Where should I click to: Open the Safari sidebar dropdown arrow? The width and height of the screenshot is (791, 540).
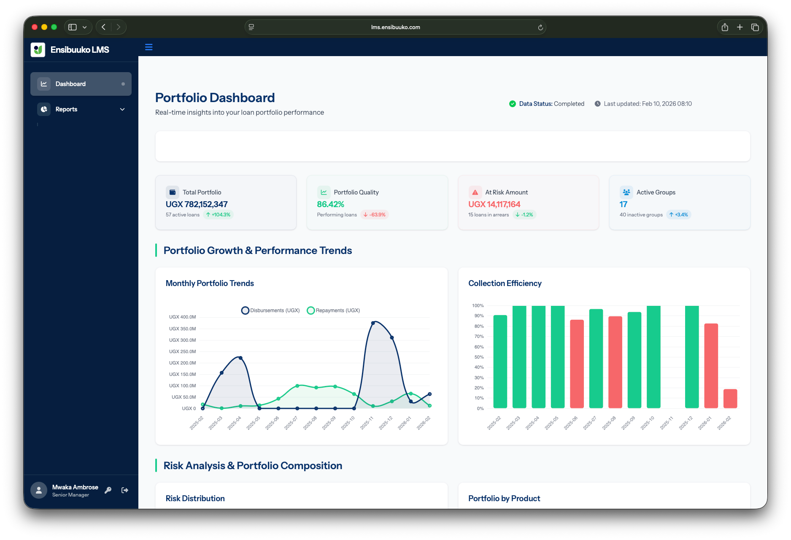pyautogui.click(x=84, y=27)
